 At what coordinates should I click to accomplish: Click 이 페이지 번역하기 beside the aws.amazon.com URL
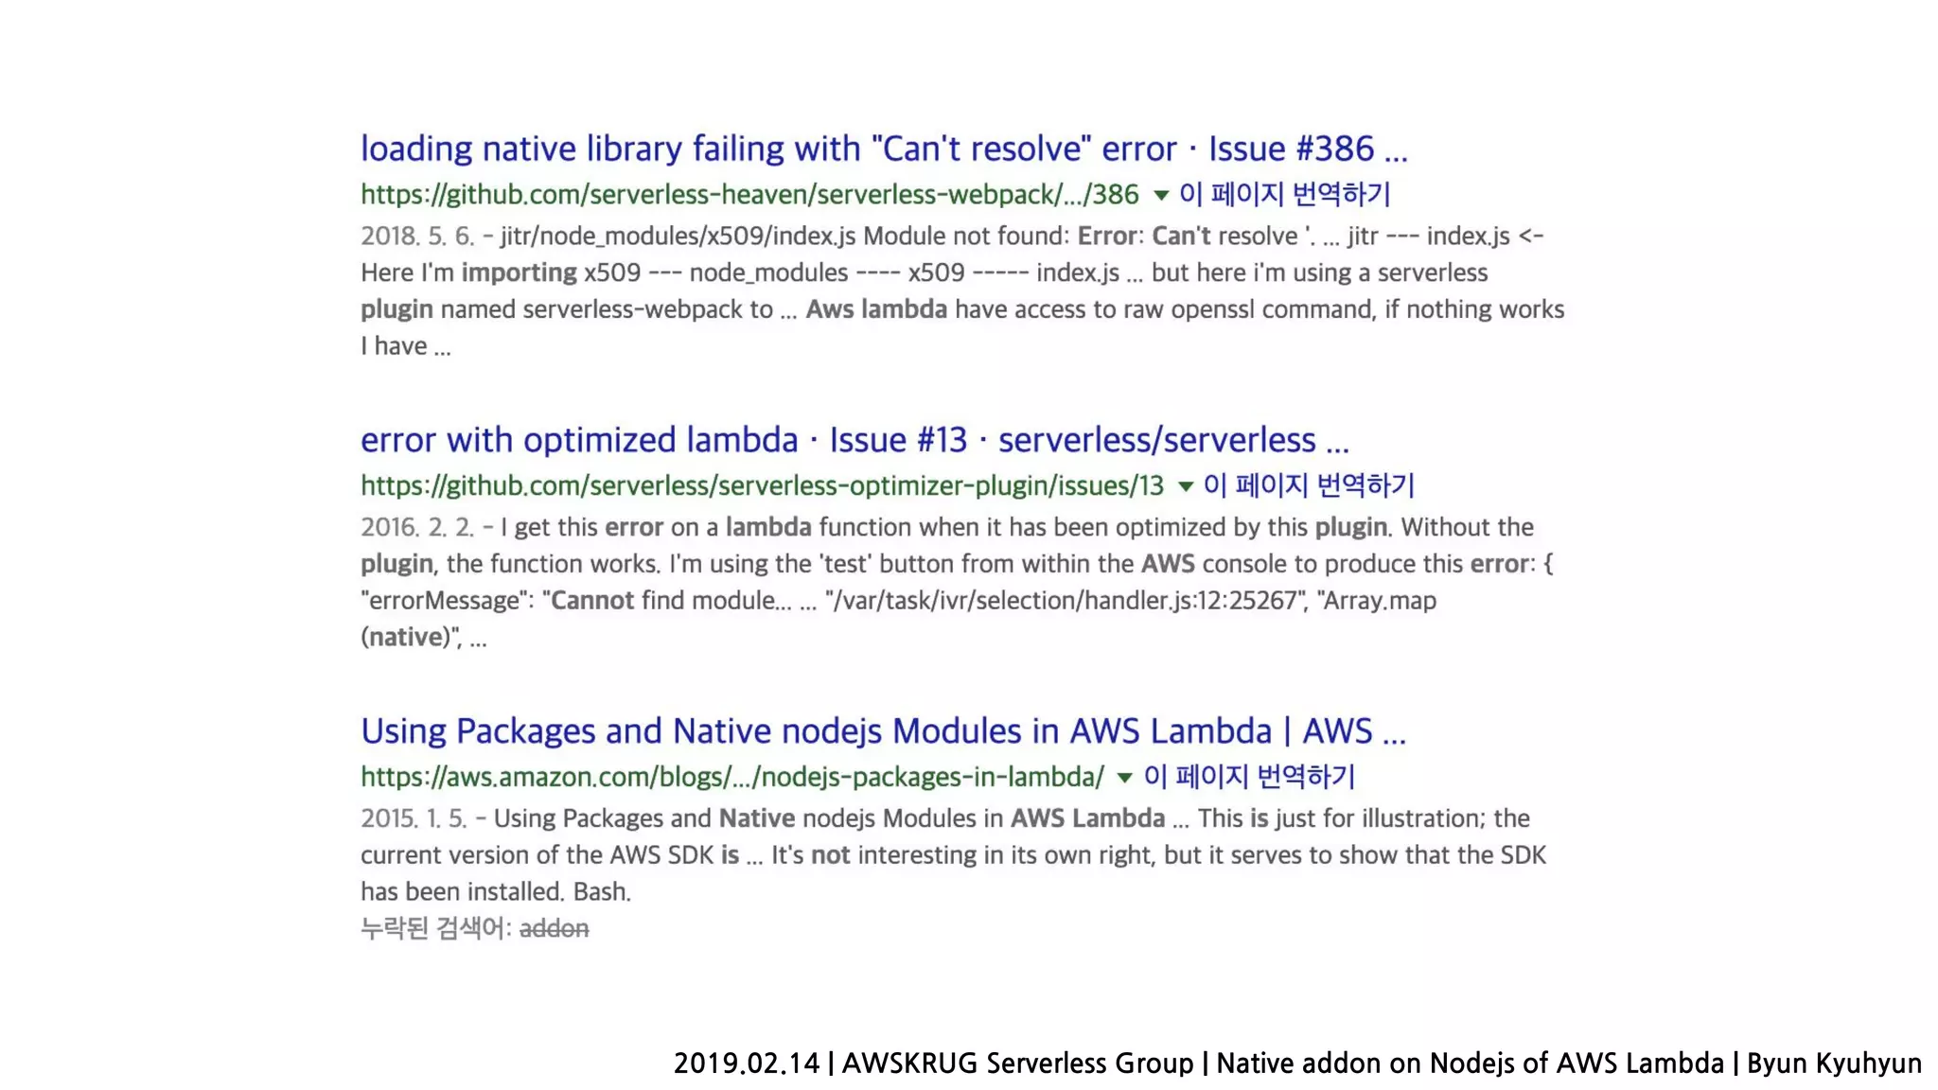coord(1249,777)
